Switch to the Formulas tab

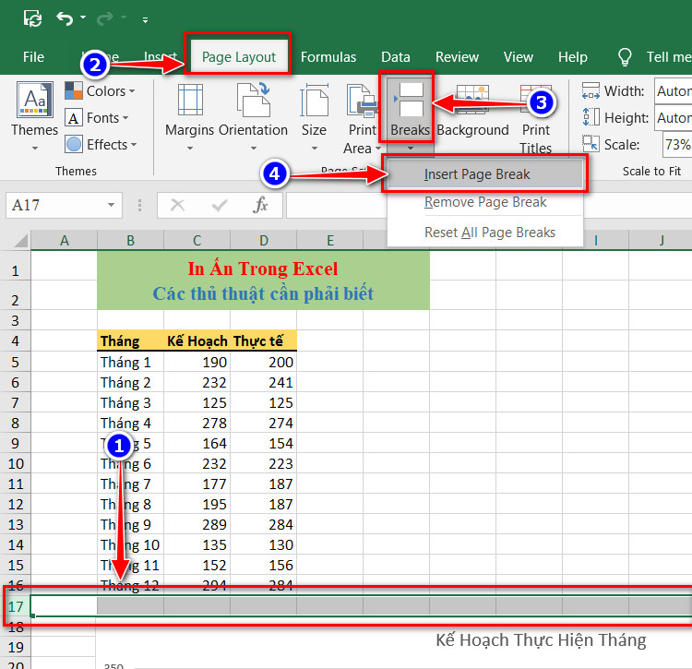[328, 57]
